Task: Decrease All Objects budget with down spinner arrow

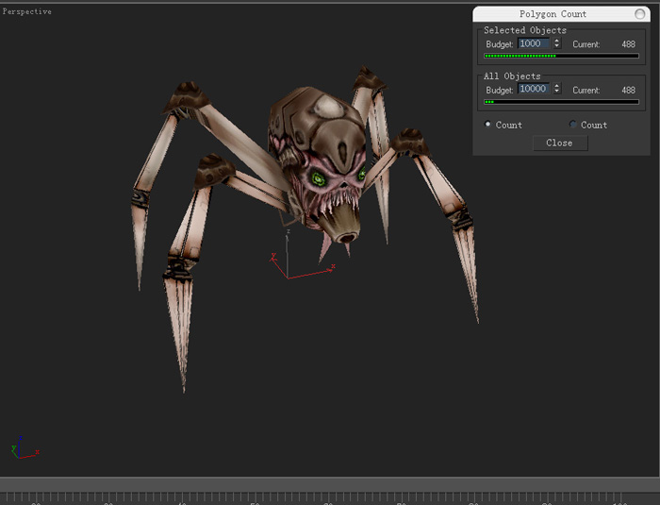Action: pos(557,92)
